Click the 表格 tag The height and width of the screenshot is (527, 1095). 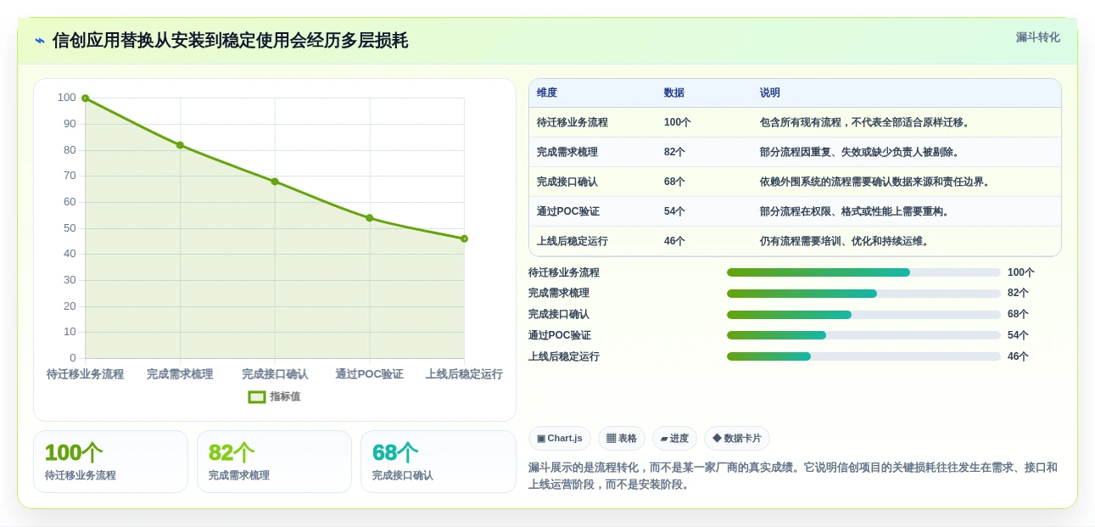622,439
